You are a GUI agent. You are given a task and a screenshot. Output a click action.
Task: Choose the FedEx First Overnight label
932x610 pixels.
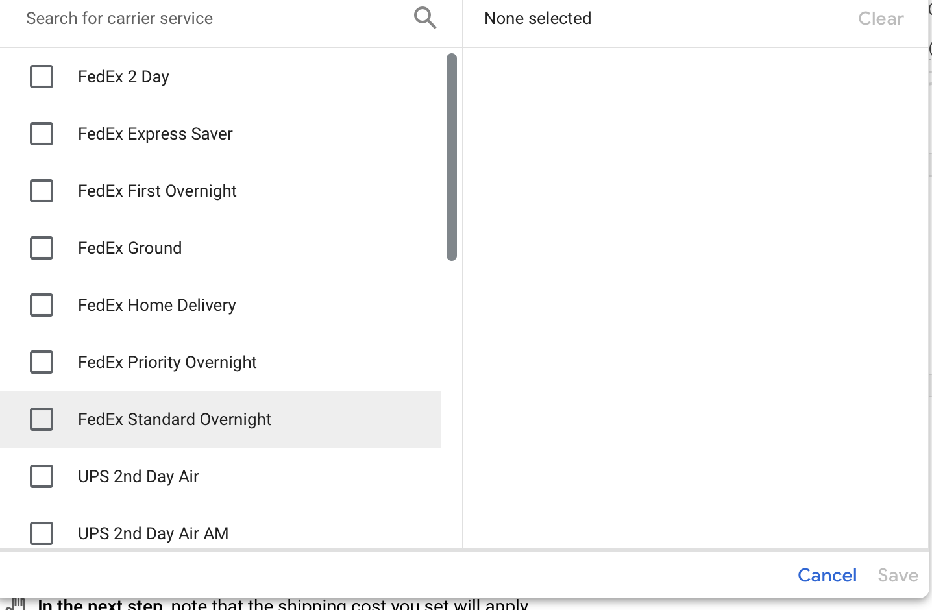point(157,191)
